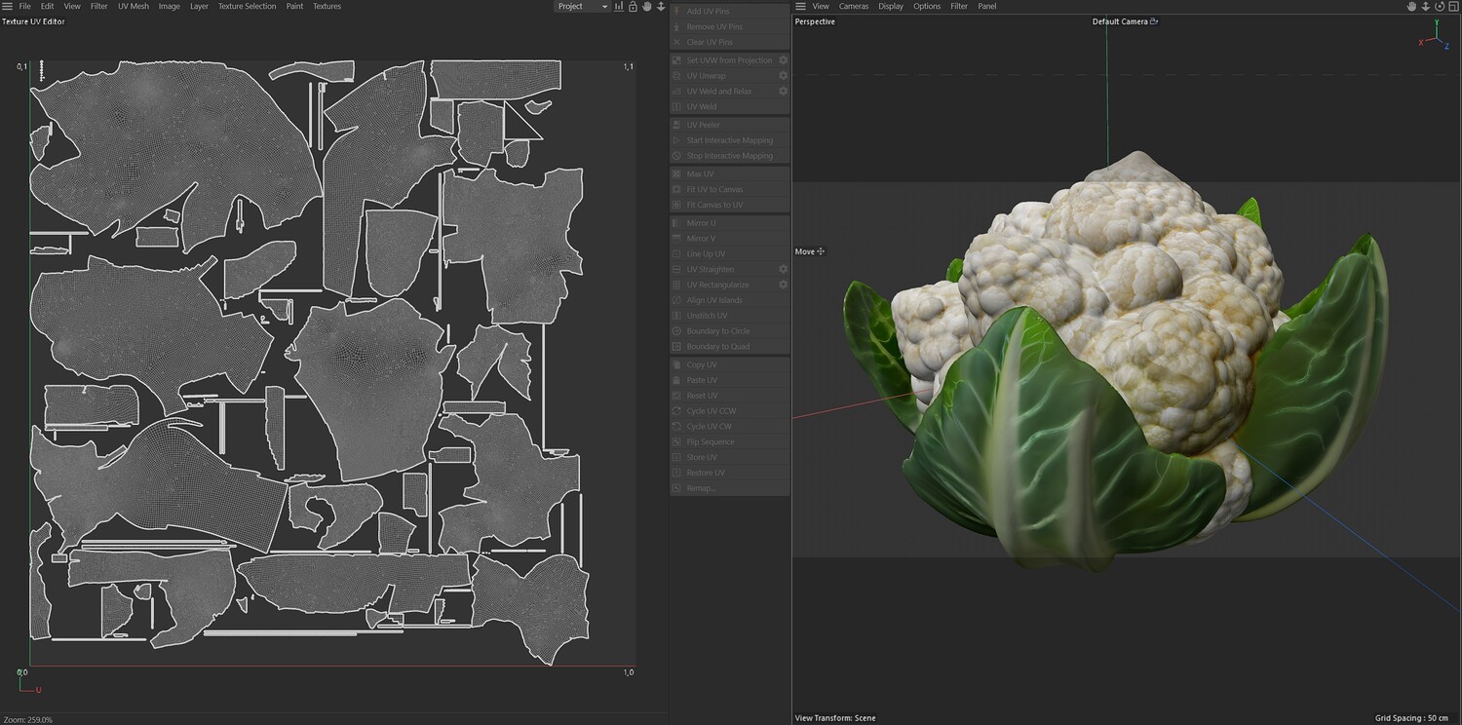The height and width of the screenshot is (725, 1462).
Task: Open settings gear for Set UVW from Projection
Action: tap(783, 60)
